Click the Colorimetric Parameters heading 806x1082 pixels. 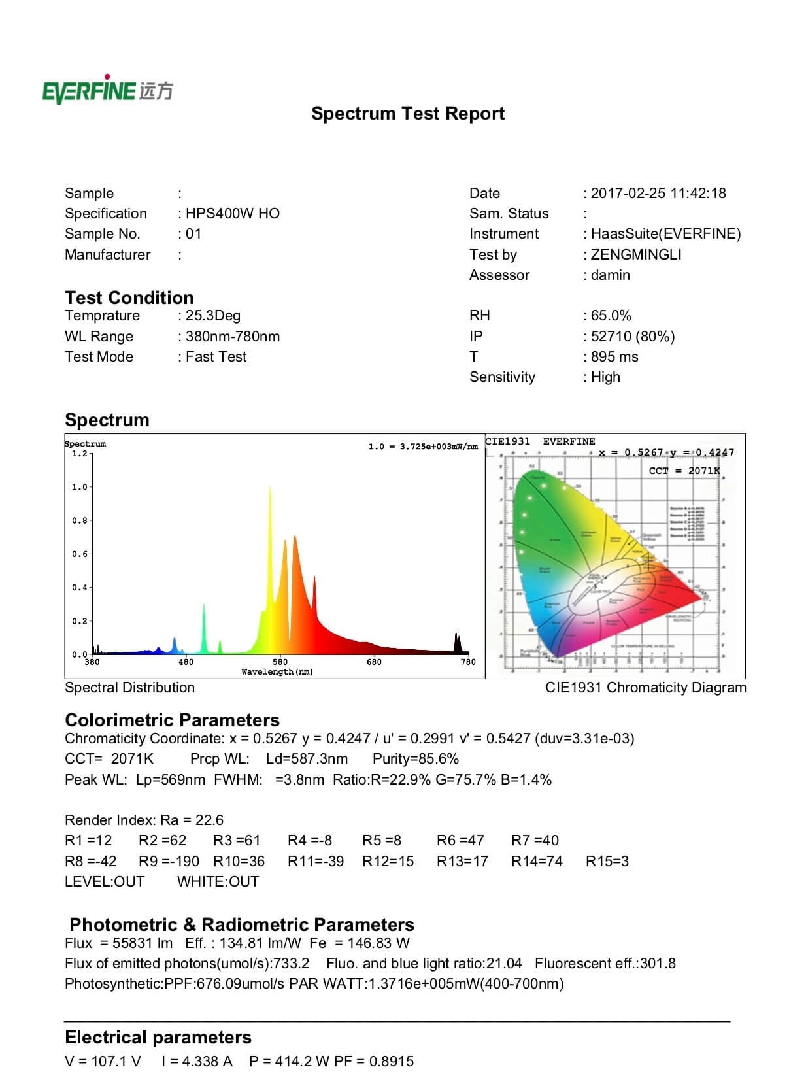172,720
